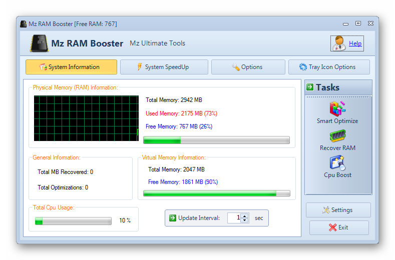Click the Exit button
Image resolution: width=395 pixels, height=260 pixels.
pos(339,227)
